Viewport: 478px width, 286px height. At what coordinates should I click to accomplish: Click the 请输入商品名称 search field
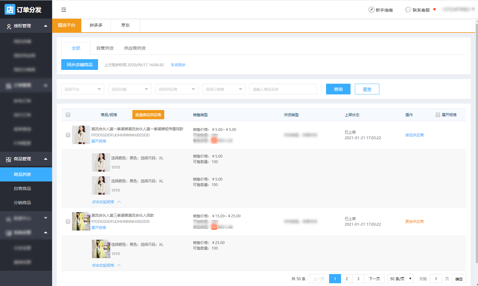[283, 89]
